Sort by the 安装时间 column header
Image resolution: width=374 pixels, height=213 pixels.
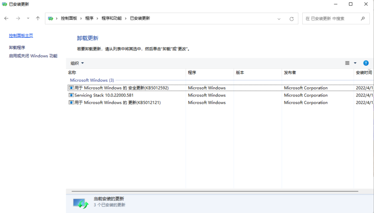click(364, 73)
